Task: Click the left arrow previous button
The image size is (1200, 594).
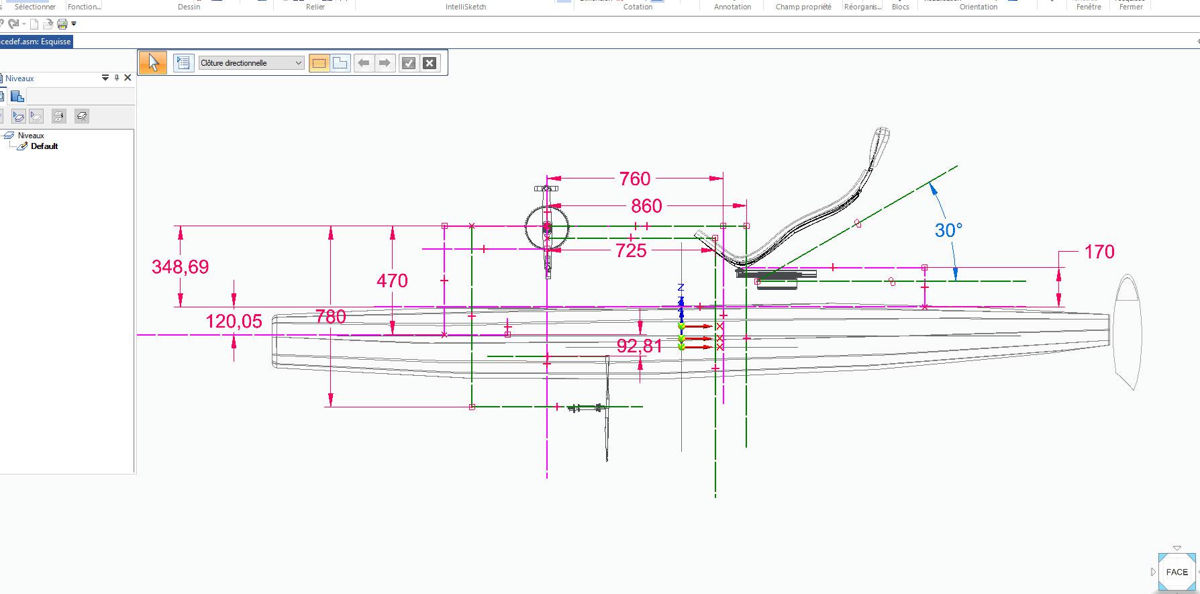Action: point(363,63)
